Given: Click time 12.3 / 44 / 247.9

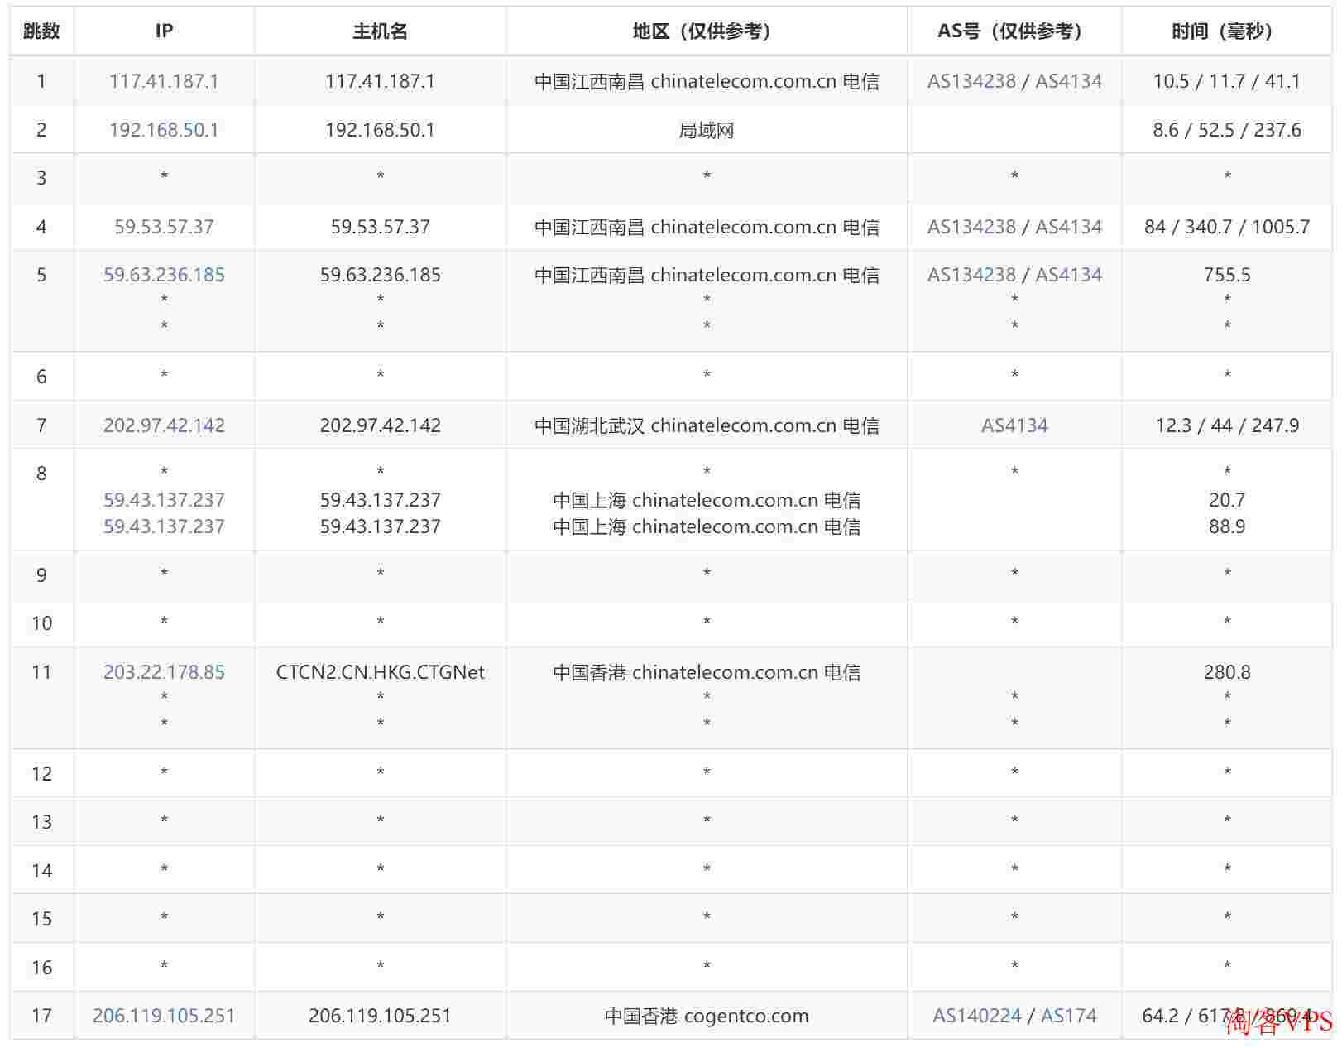Looking at the screenshot, I should coord(1226,425).
